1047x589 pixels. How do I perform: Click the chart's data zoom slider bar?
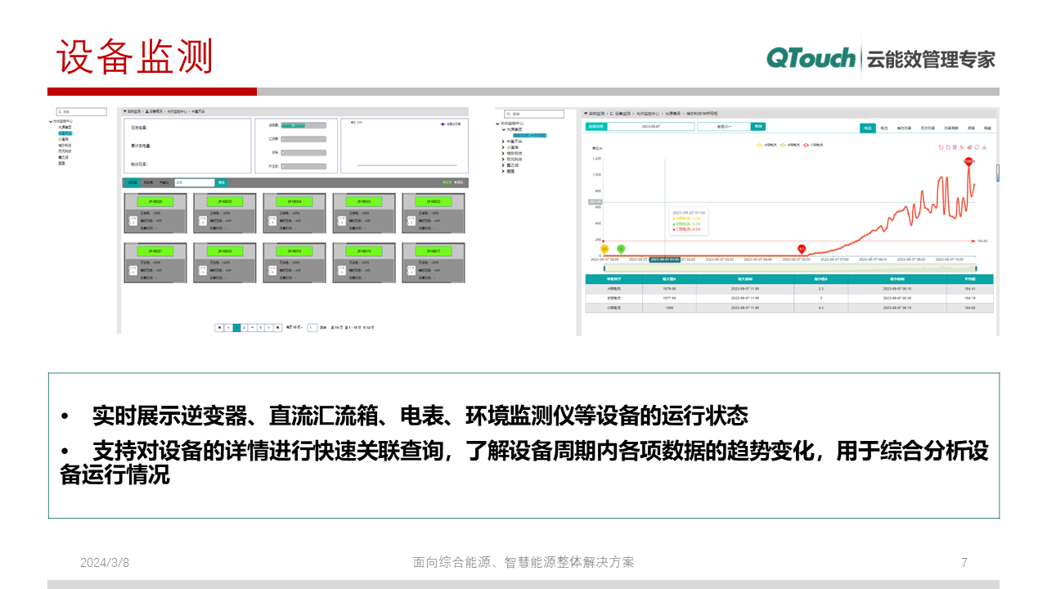pos(789,268)
